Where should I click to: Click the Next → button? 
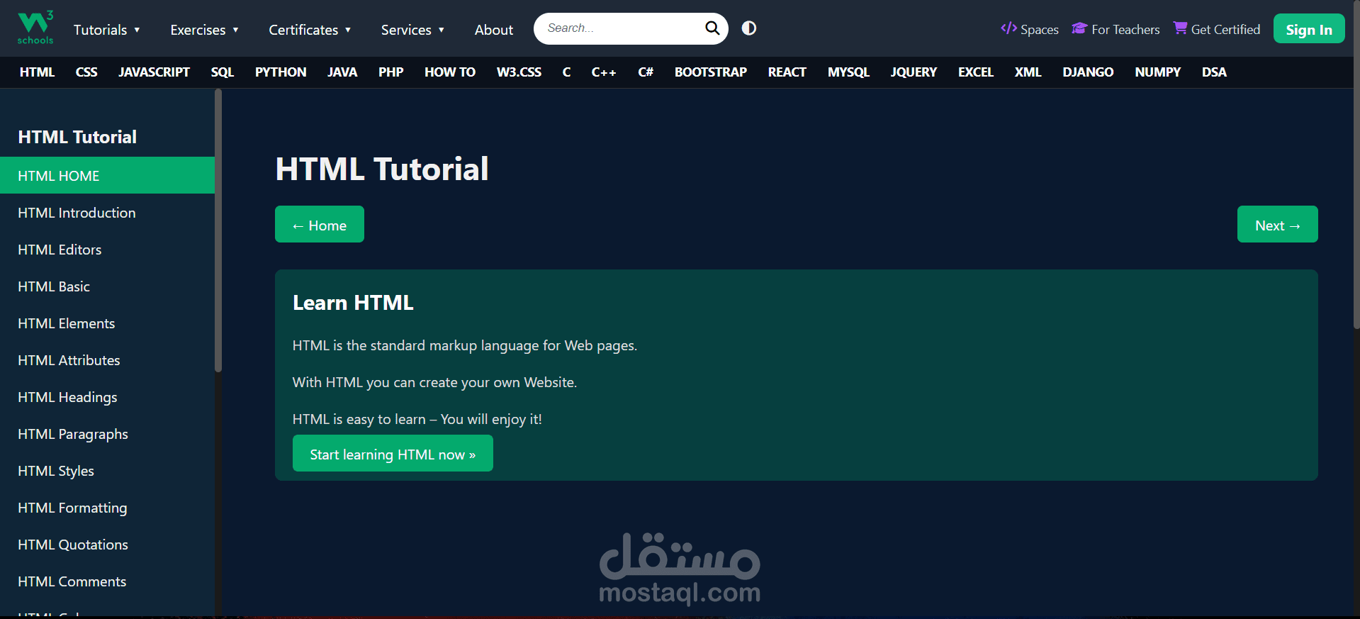click(1278, 224)
